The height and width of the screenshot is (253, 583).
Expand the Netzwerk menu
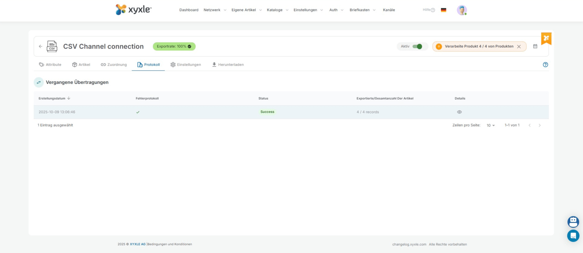point(215,10)
